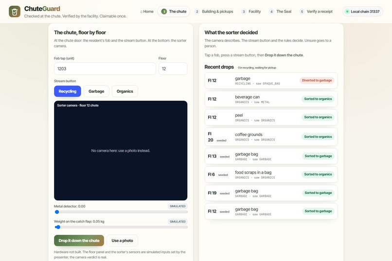Click the 0 in recycling waiting badge
The width and height of the screenshot is (392, 261).
coord(257,68)
